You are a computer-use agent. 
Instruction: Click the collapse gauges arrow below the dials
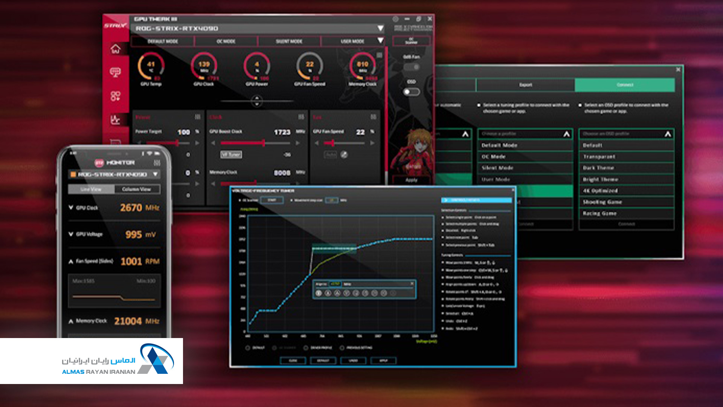pyautogui.click(x=257, y=101)
